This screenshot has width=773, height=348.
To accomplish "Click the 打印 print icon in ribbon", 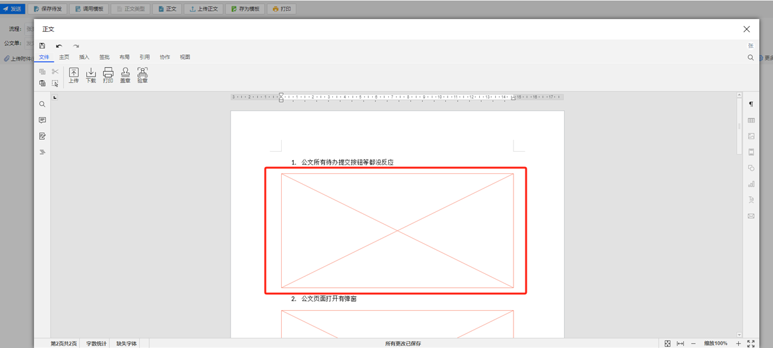I will (x=108, y=75).
